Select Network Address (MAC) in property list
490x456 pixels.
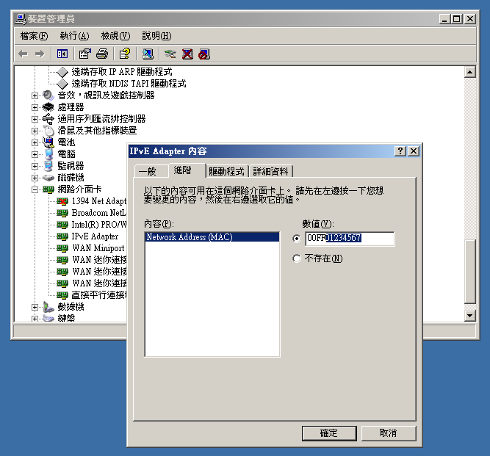pos(212,237)
